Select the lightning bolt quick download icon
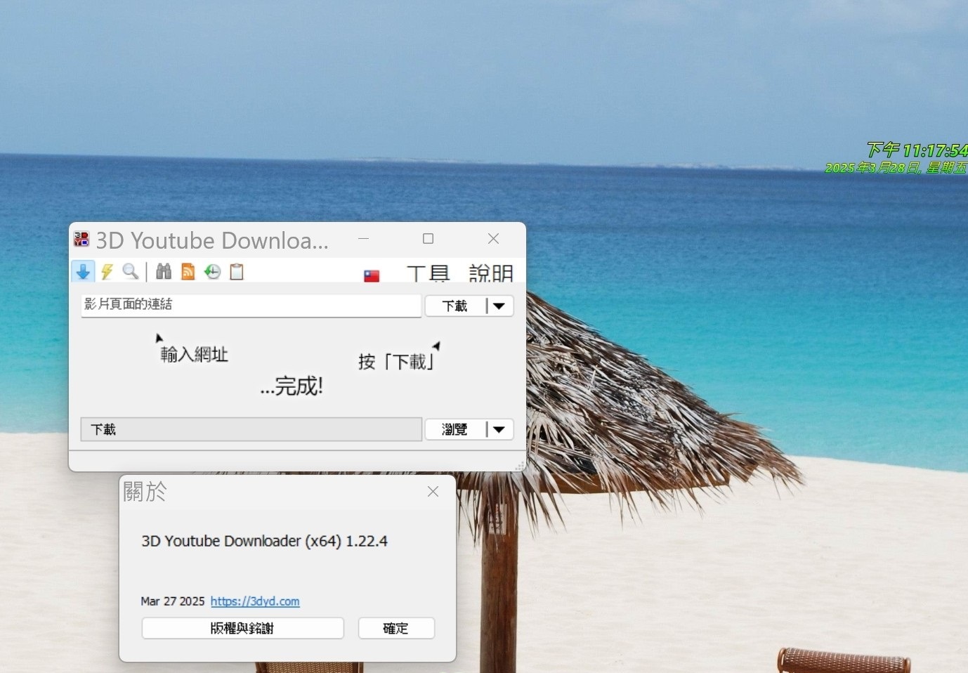Screen dimensions: 968x673 [x=107, y=271]
